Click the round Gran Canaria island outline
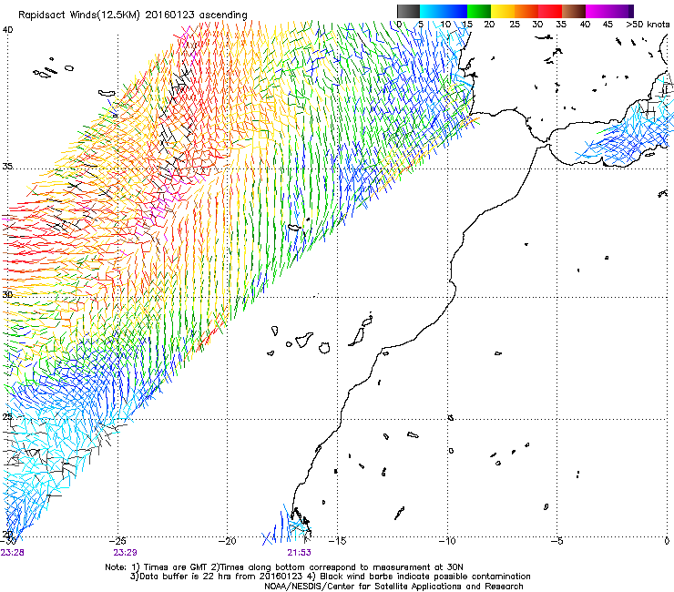 point(324,348)
